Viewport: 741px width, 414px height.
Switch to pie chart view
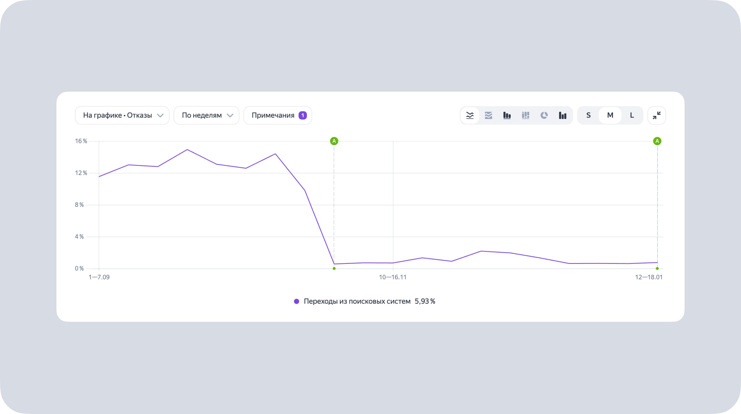[x=544, y=115]
